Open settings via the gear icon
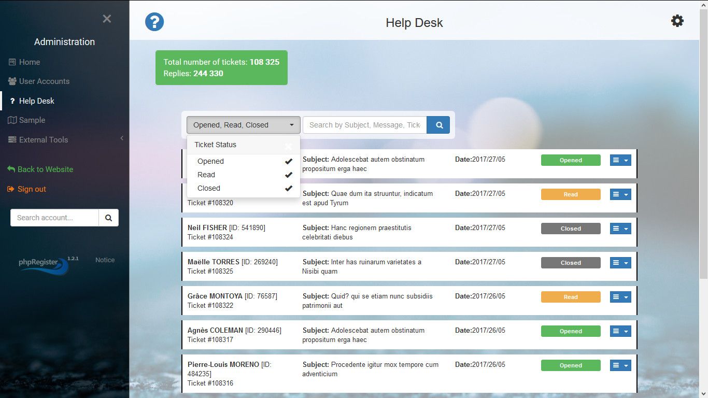Screen dimensions: 708x398 [x=677, y=21]
